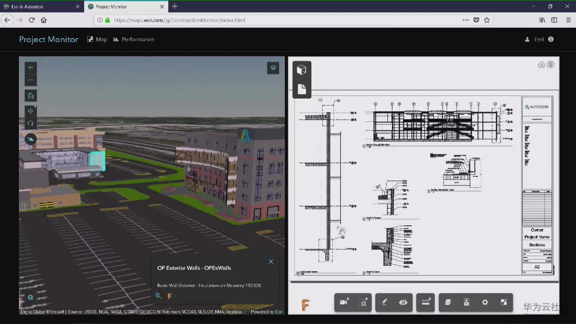The image size is (576, 324).
Task: Click the Autodesk title block logo
Action: 537,107
